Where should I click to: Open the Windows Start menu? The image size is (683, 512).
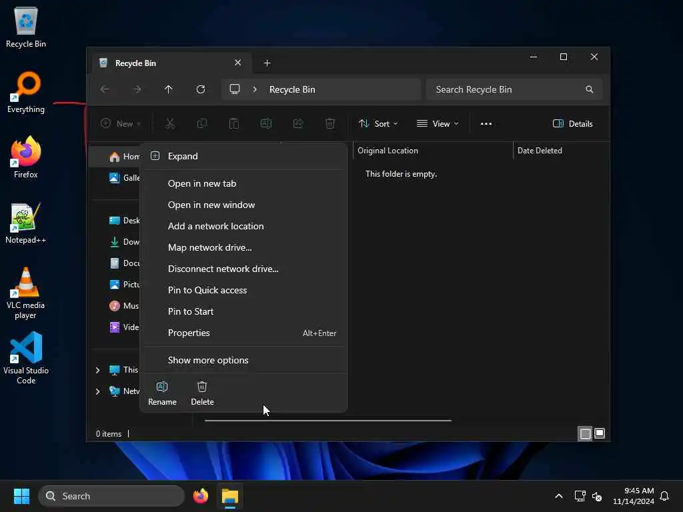[21, 496]
